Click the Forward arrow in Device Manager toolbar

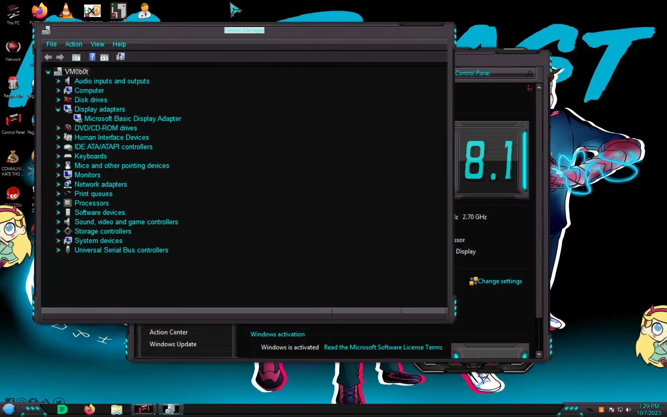click(x=60, y=57)
